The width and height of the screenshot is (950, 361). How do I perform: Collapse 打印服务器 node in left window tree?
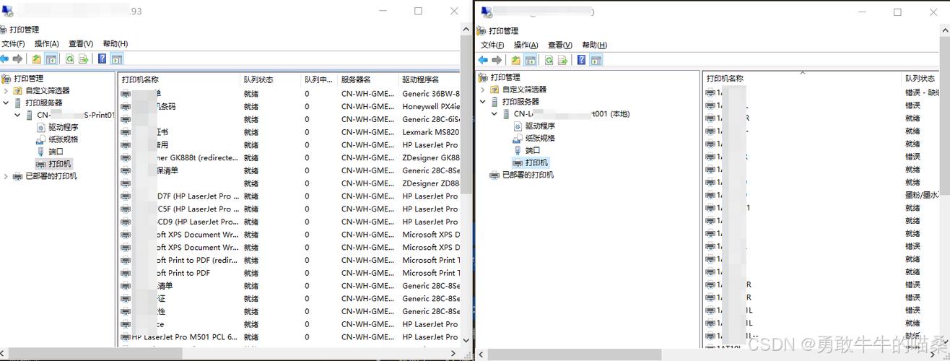pyautogui.click(x=6, y=103)
